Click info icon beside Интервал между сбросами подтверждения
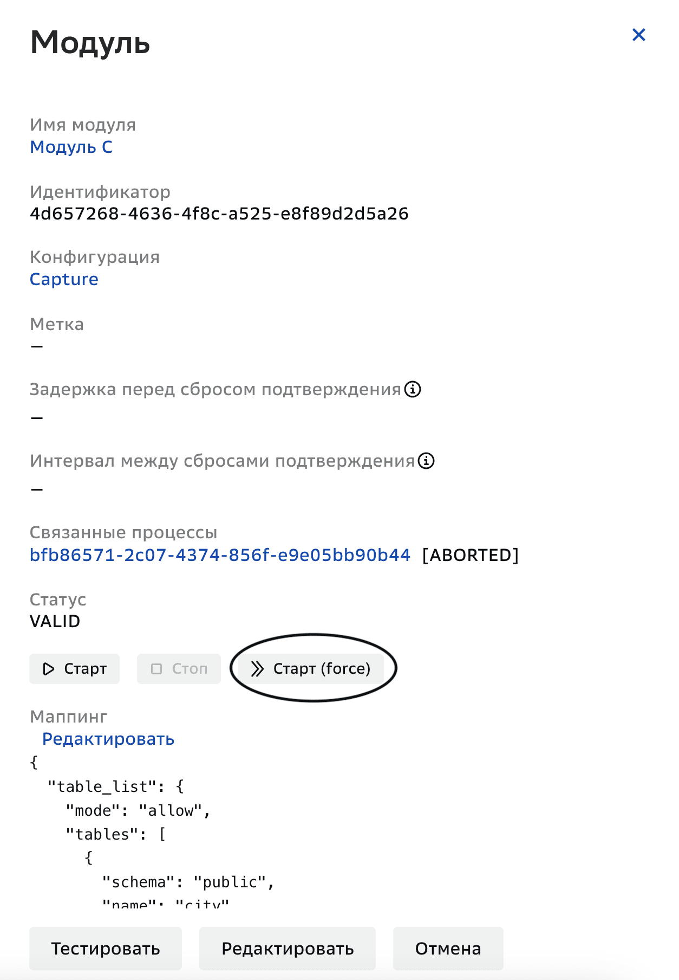 426,461
